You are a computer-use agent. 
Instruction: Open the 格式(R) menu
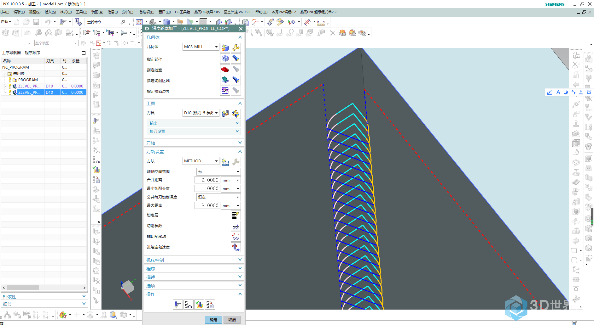(x=66, y=12)
